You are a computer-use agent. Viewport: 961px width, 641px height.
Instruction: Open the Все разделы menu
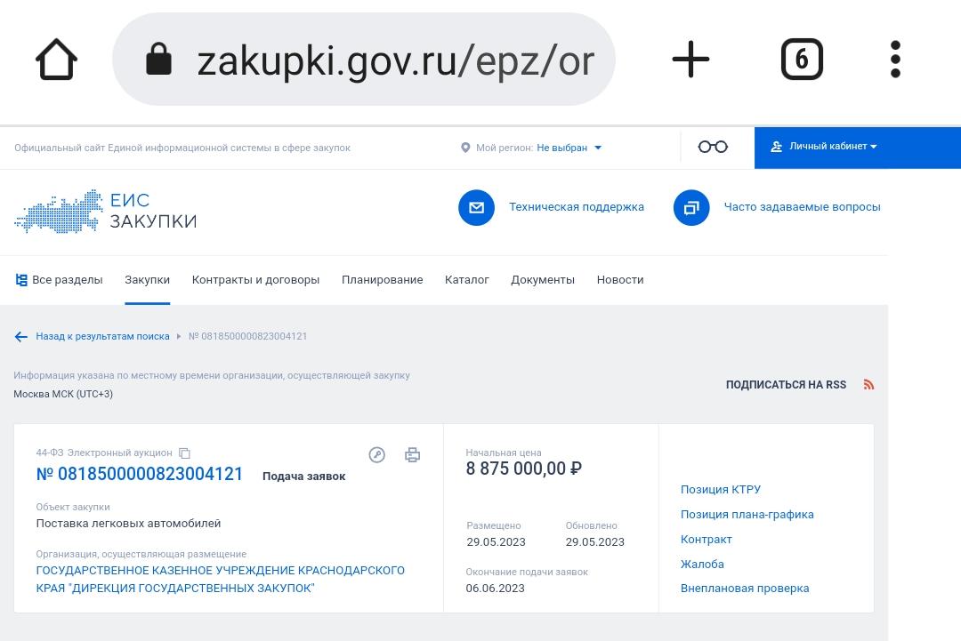(58, 279)
